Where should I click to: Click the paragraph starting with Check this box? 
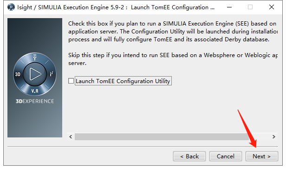click(173, 32)
